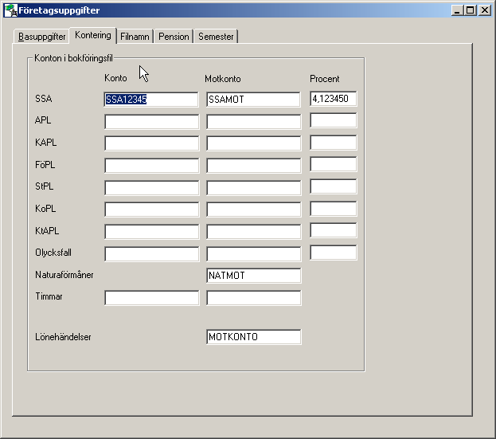The height and width of the screenshot is (439, 496).
Task: Click the Olycksfall row label
Action: point(53,253)
